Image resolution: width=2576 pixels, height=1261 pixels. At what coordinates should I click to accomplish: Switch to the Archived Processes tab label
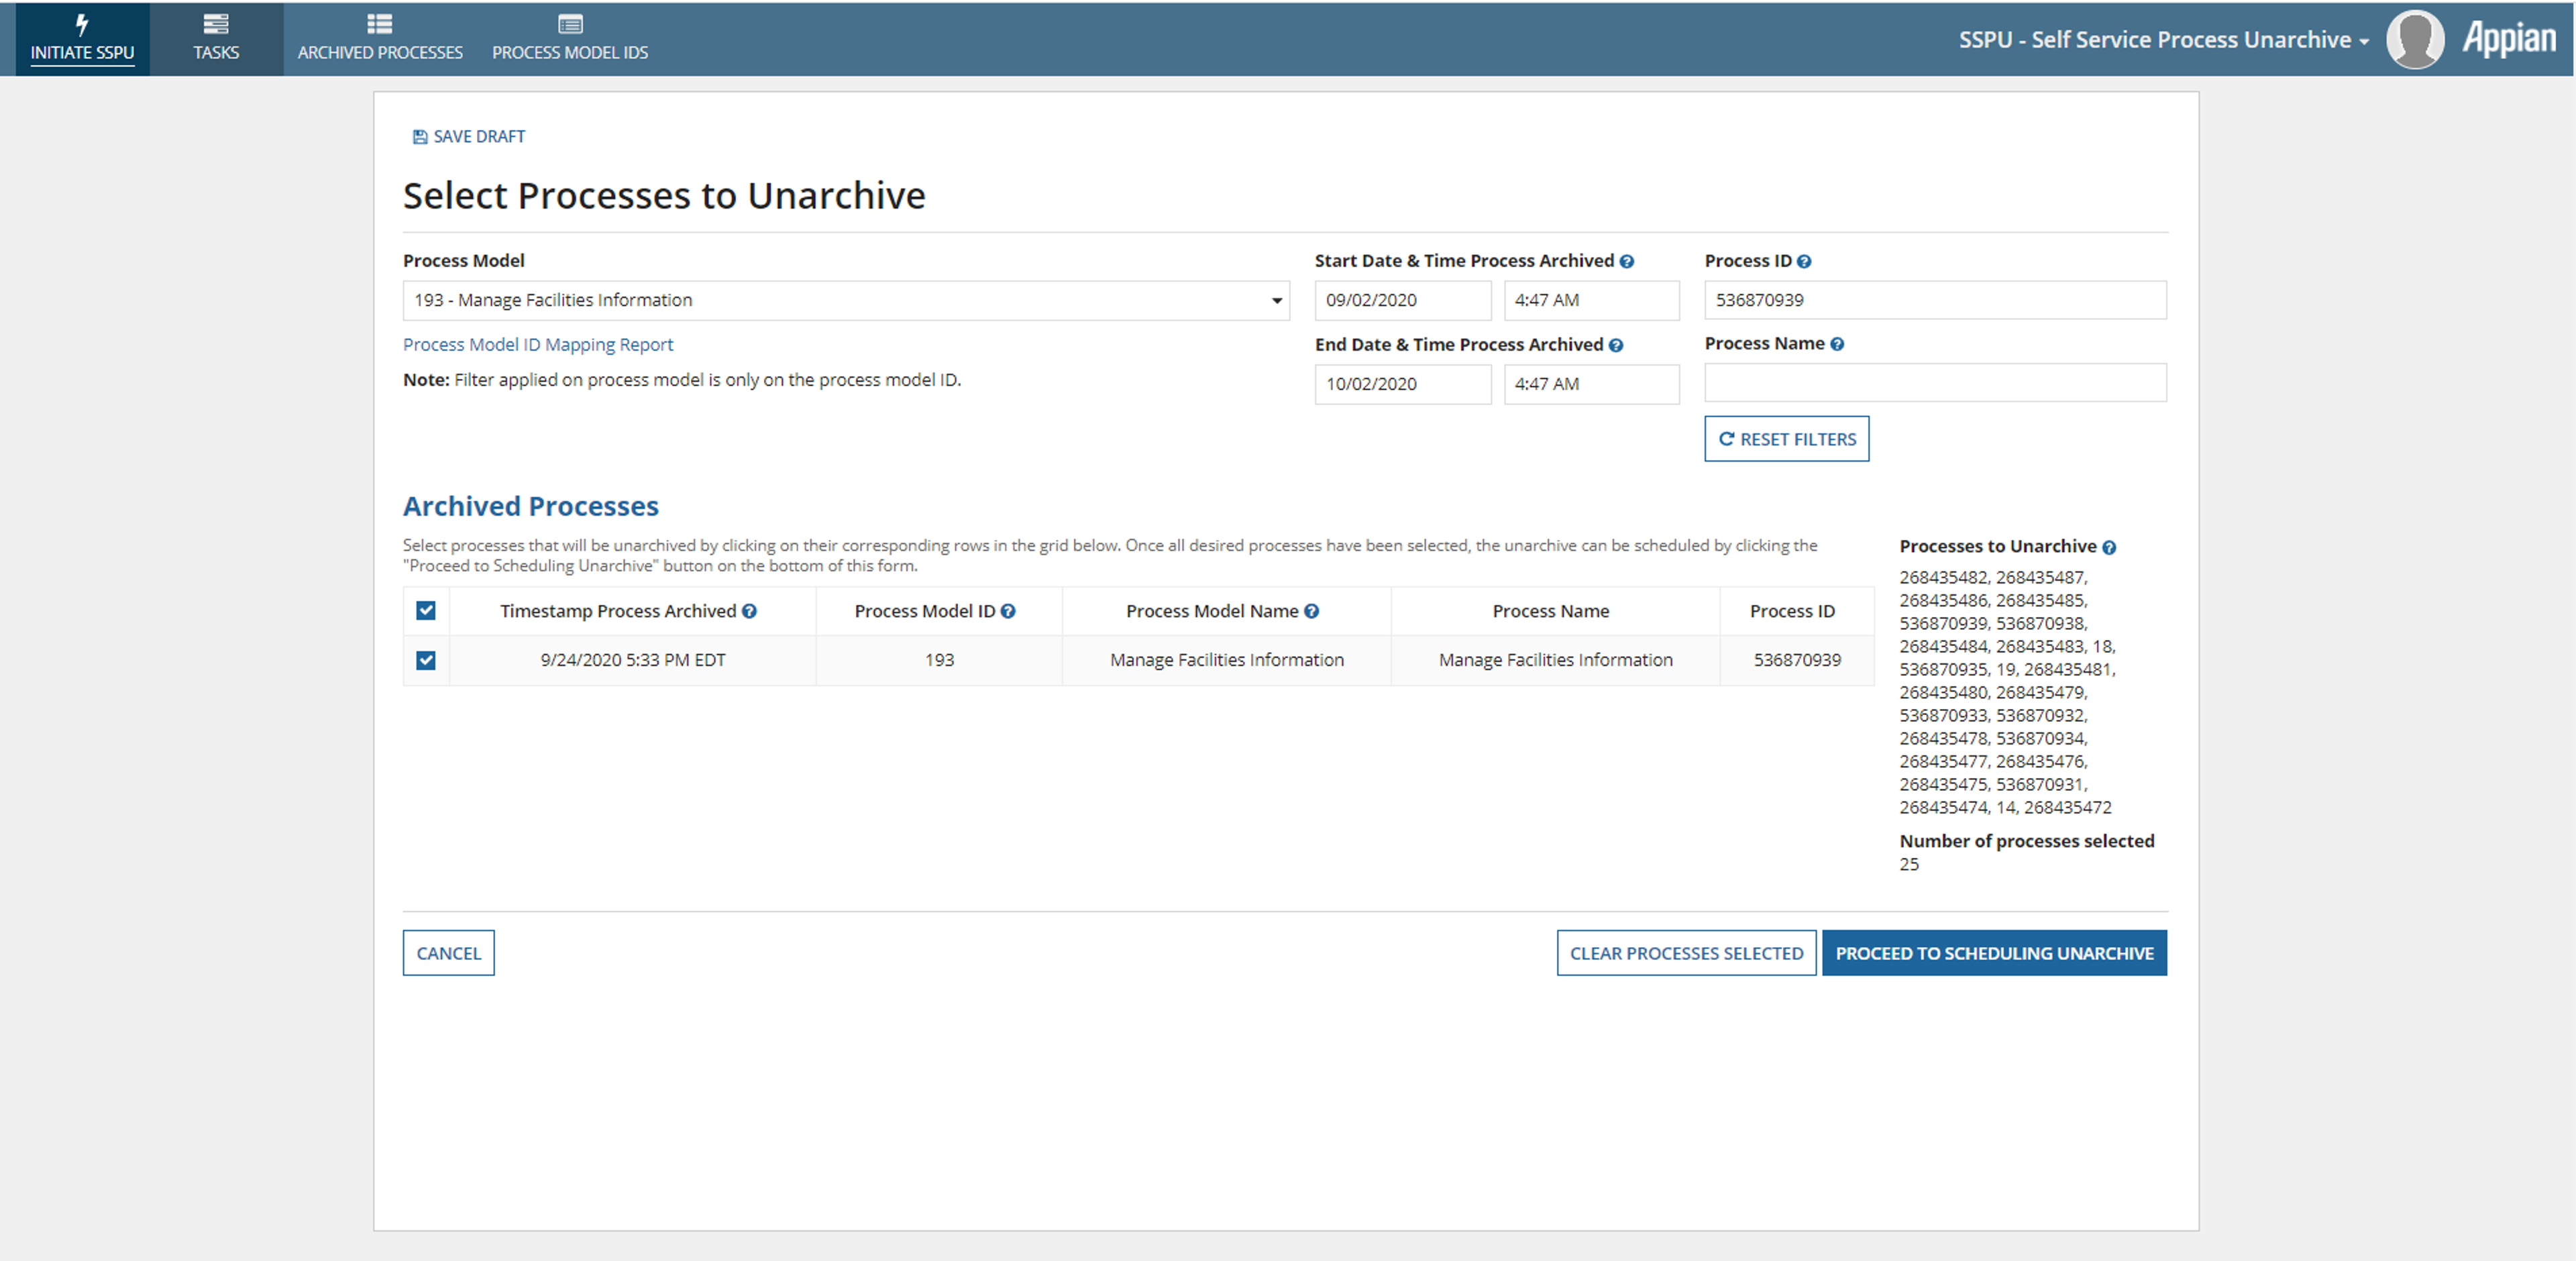[380, 53]
